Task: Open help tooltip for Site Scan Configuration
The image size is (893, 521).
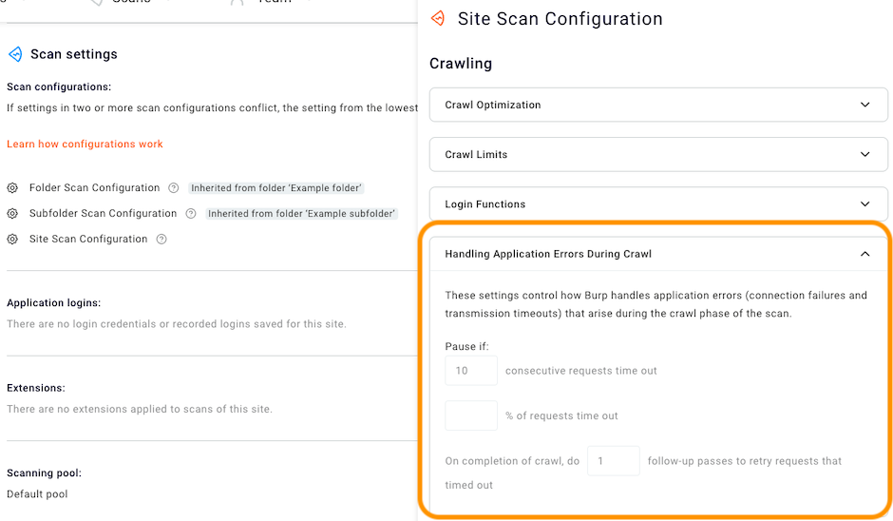Action: [161, 240]
